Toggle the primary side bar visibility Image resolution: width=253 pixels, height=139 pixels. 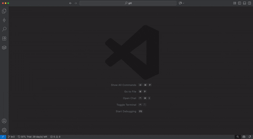click(x=239, y=3)
